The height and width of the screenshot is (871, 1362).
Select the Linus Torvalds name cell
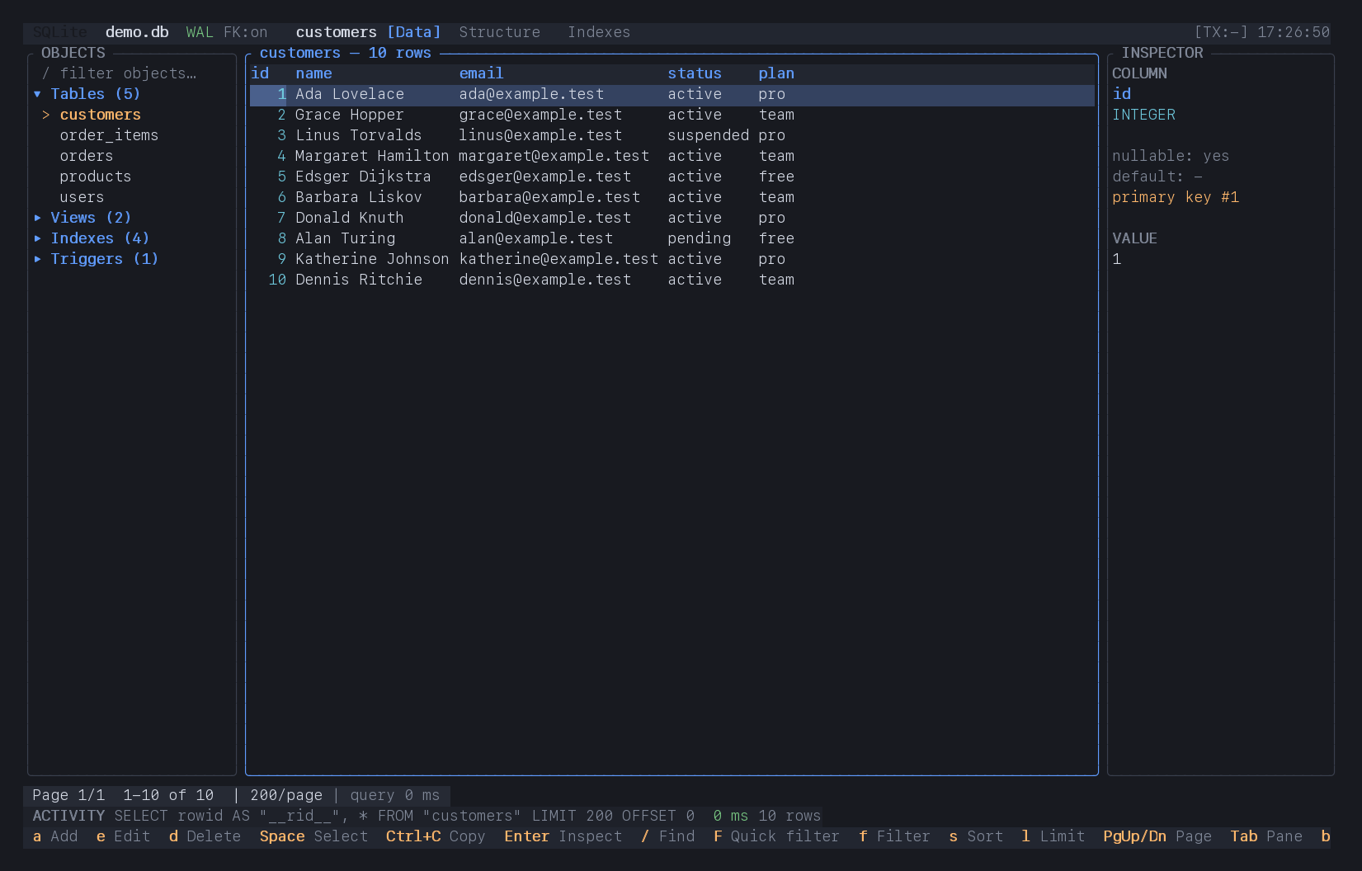(359, 135)
